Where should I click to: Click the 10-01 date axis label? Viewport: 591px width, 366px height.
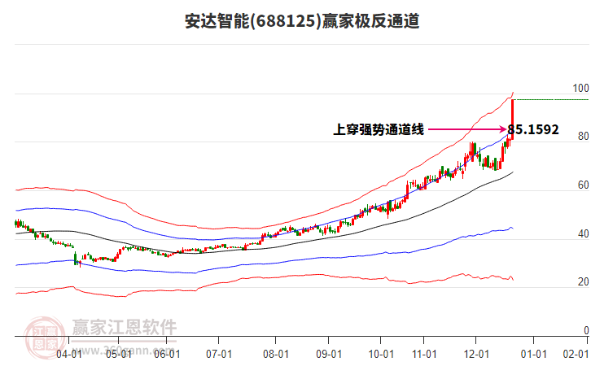[381, 354]
